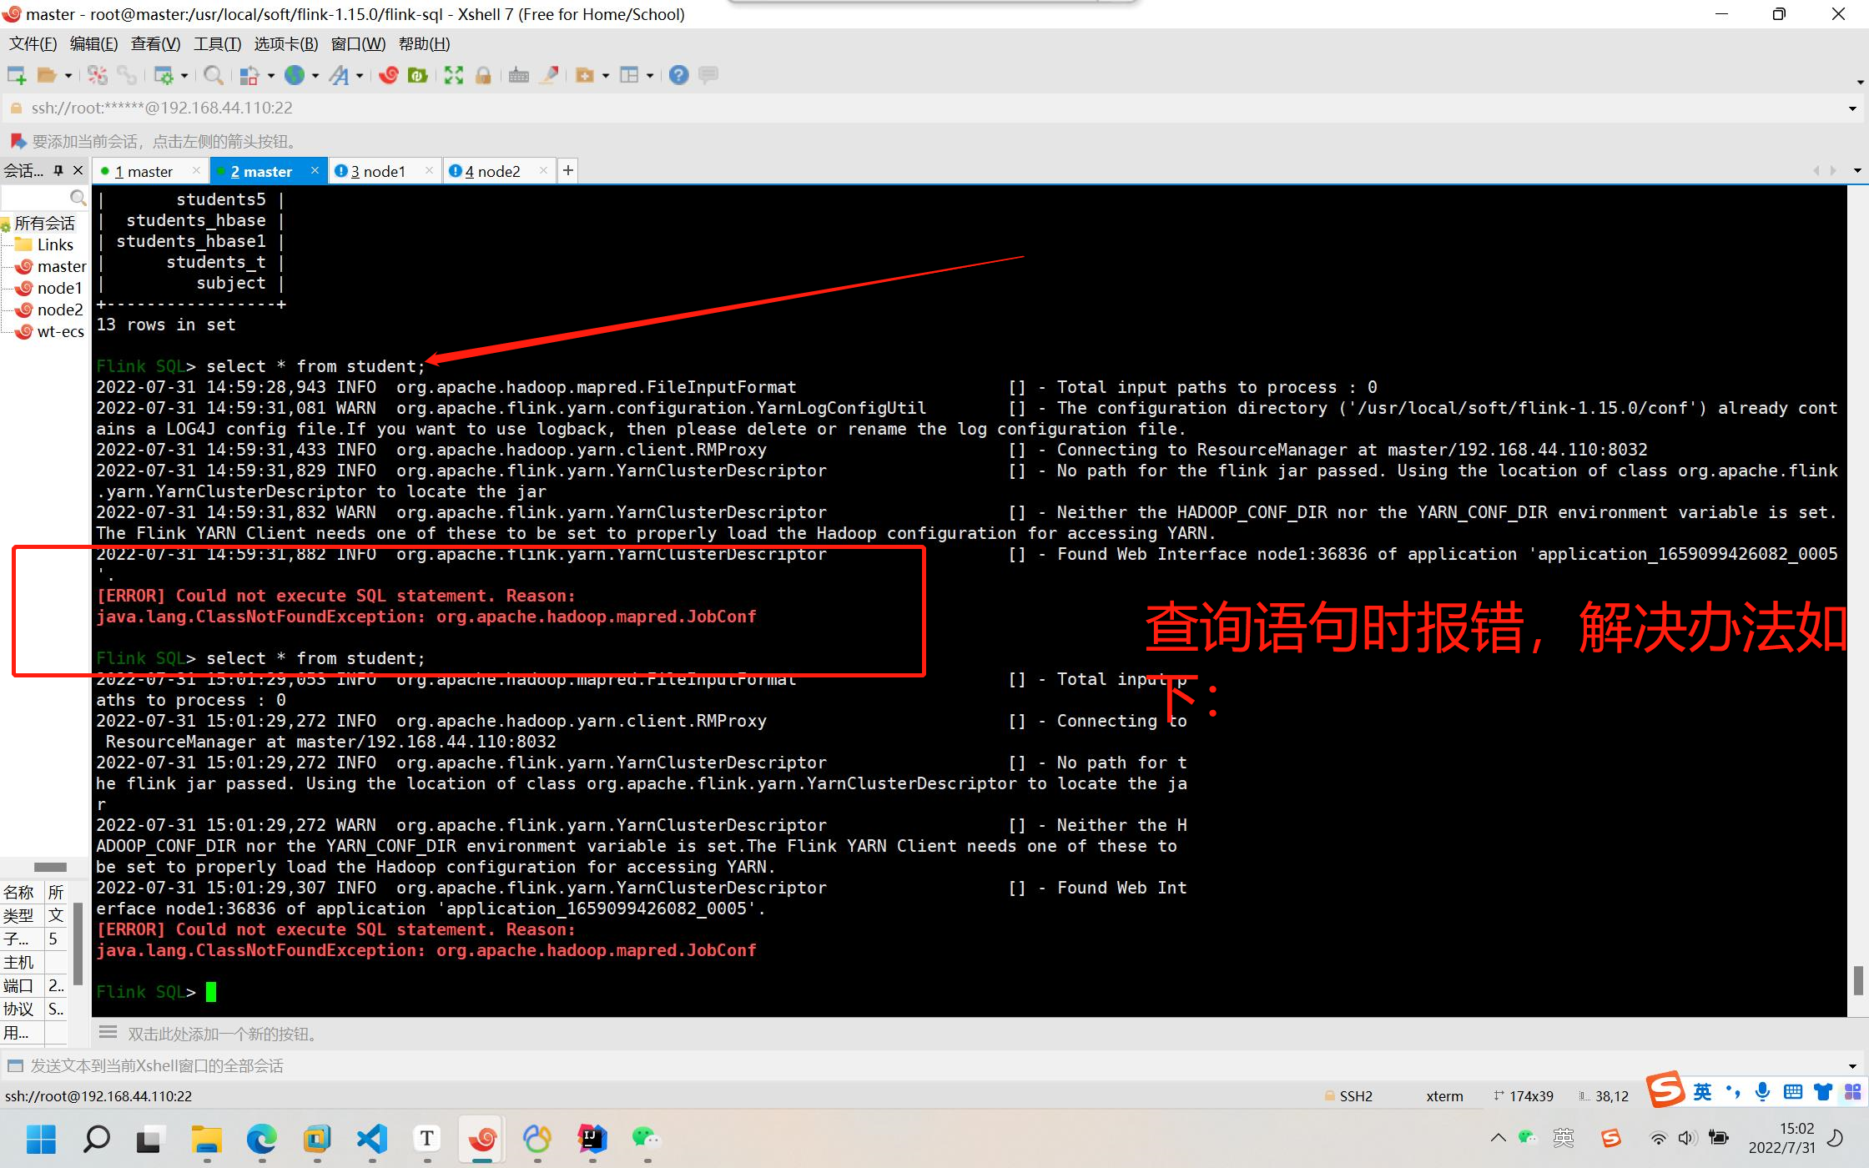The image size is (1869, 1168).
Task: Click the Lock screen padlock icon
Action: pos(482,75)
